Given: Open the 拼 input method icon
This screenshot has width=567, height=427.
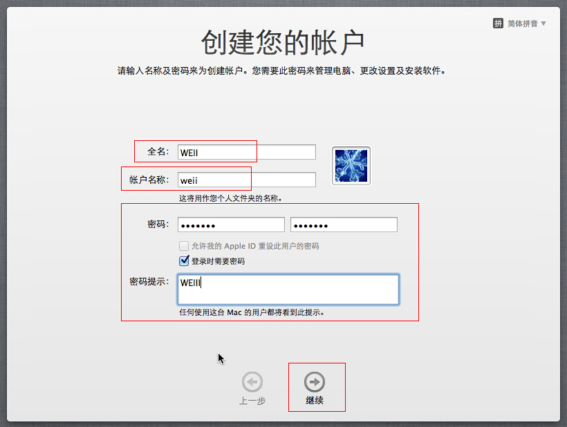Looking at the screenshot, I should (498, 23).
